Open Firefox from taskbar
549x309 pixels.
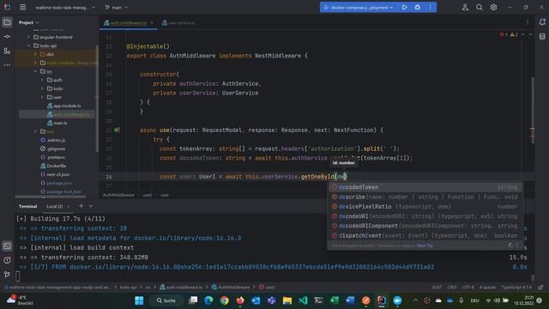click(x=240, y=300)
